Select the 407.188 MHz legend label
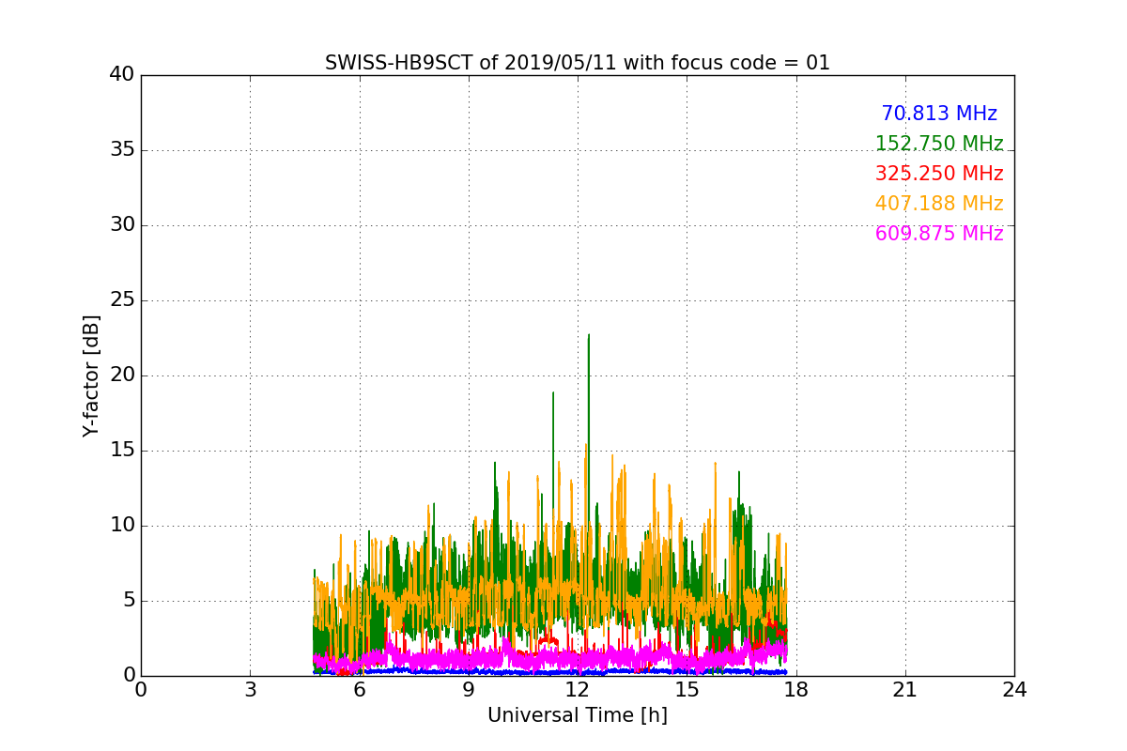Screen dimensions: 1127x751 click(939, 204)
